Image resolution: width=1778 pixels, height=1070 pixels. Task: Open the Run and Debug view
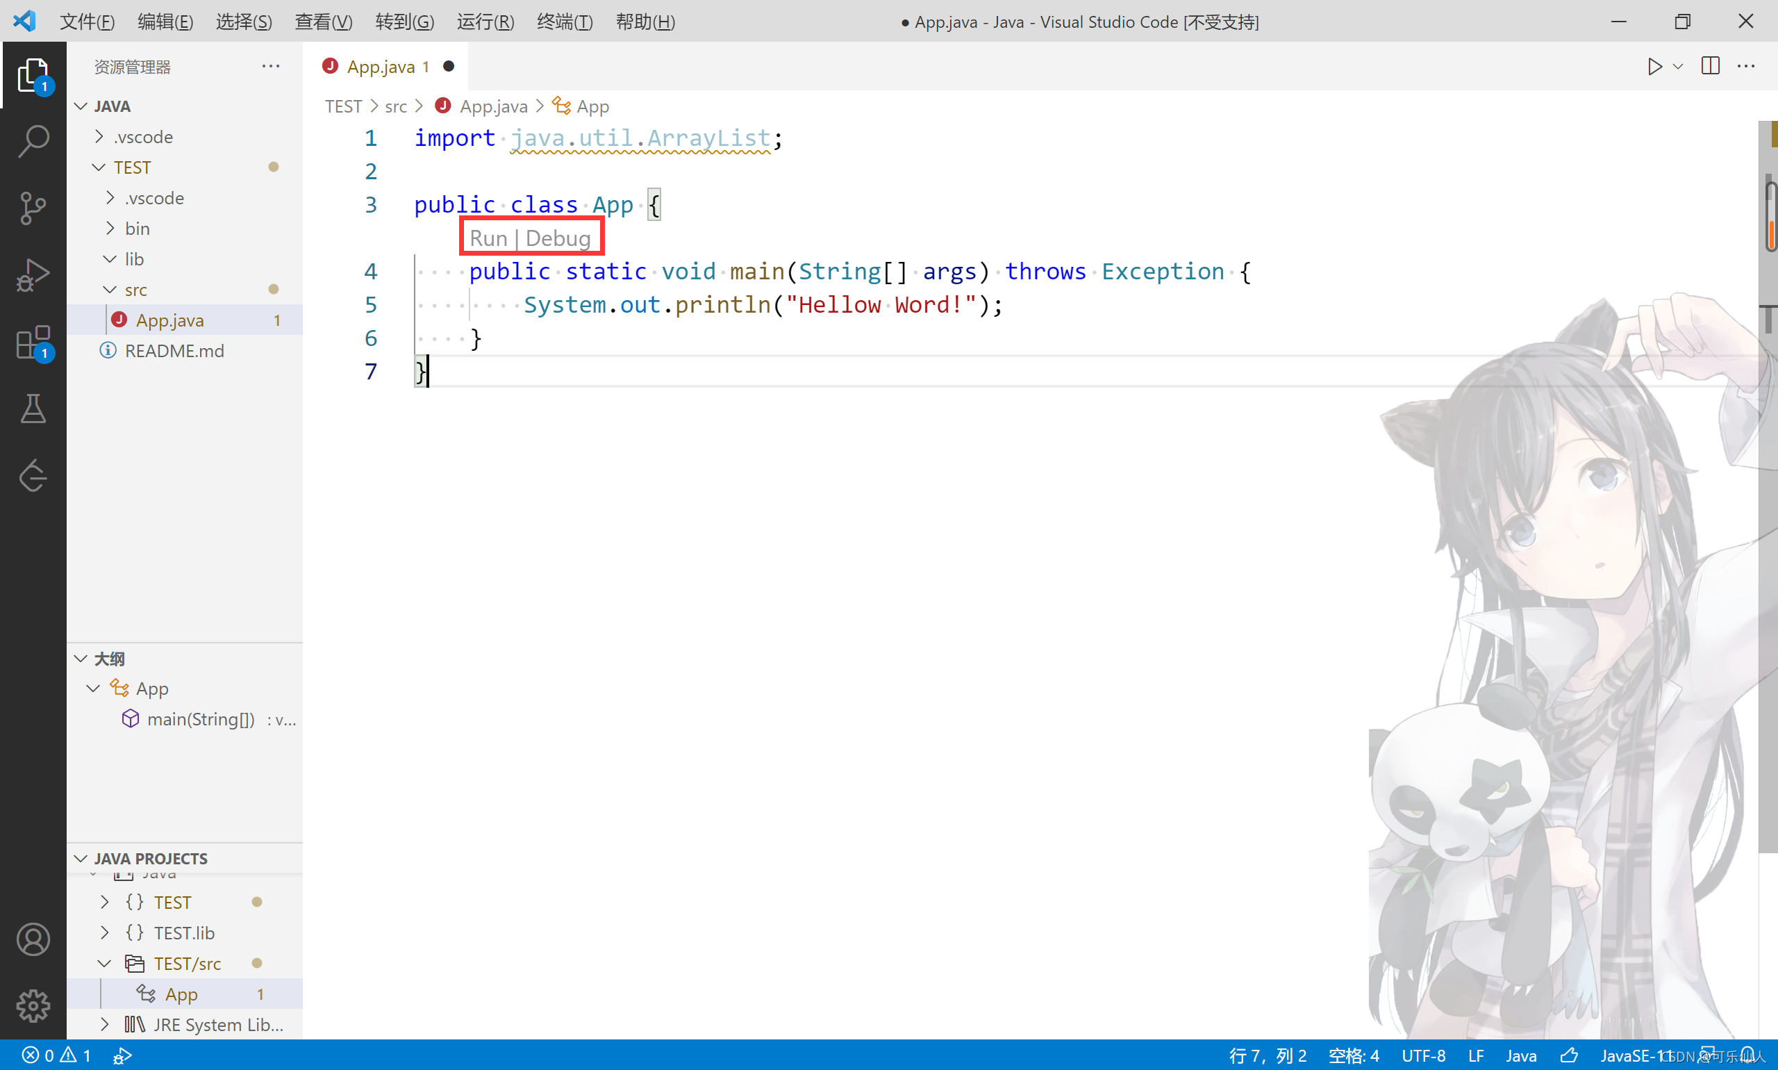(33, 275)
